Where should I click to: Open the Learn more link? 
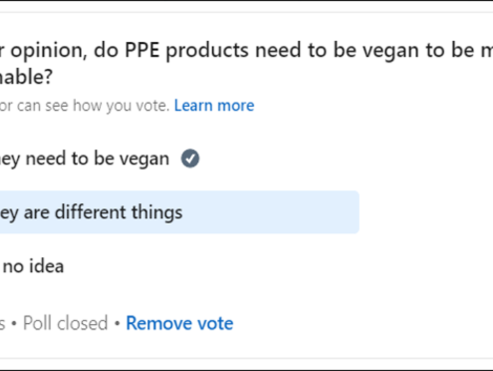(x=213, y=106)
